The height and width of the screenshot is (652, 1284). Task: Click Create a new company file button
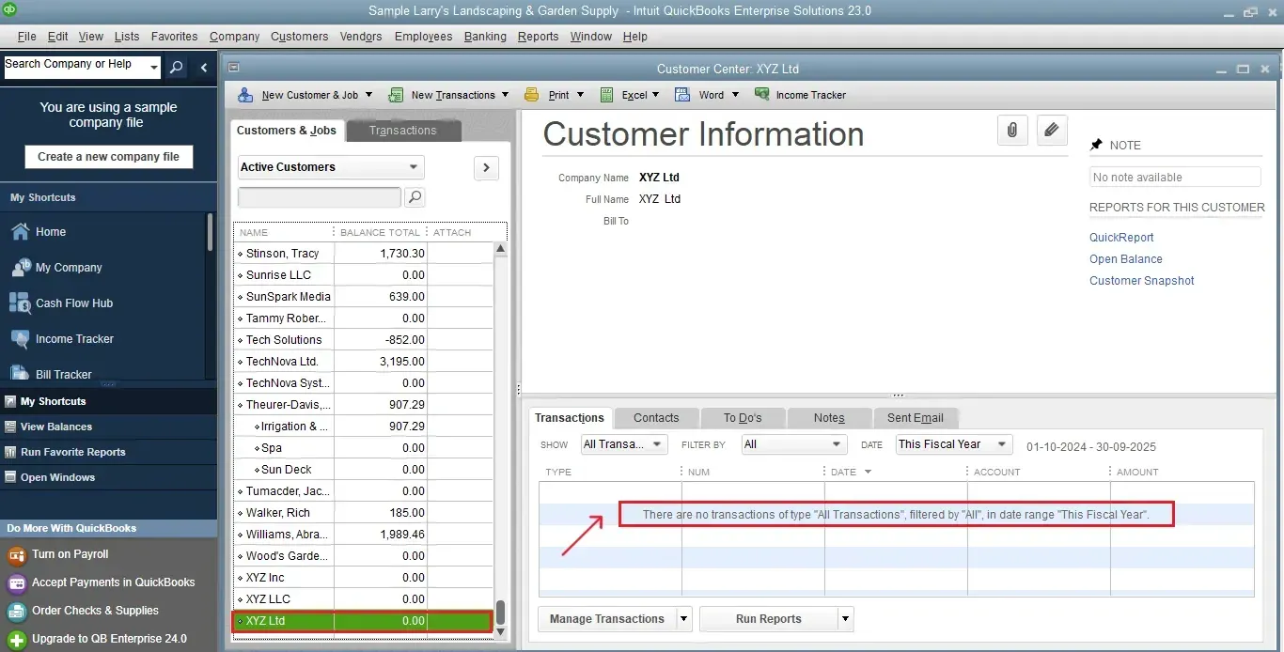coord(109,157)
